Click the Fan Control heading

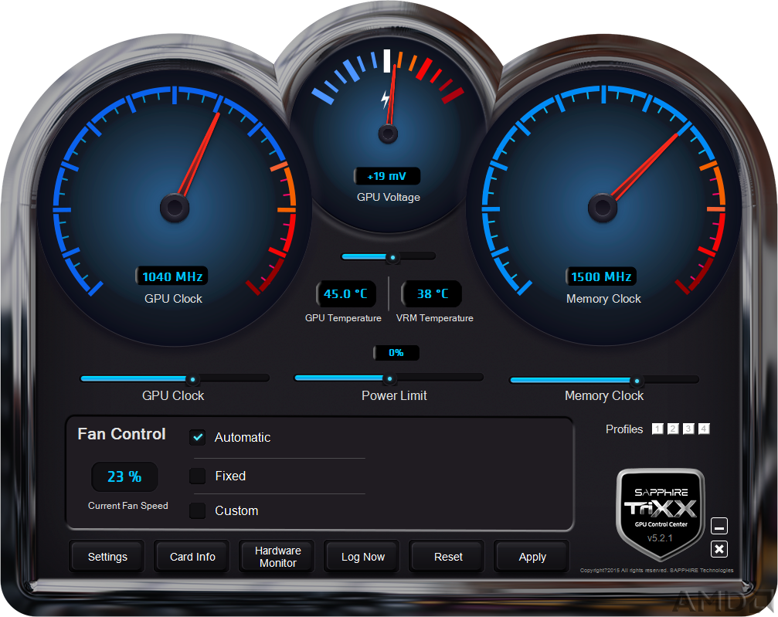coord(121,434)
